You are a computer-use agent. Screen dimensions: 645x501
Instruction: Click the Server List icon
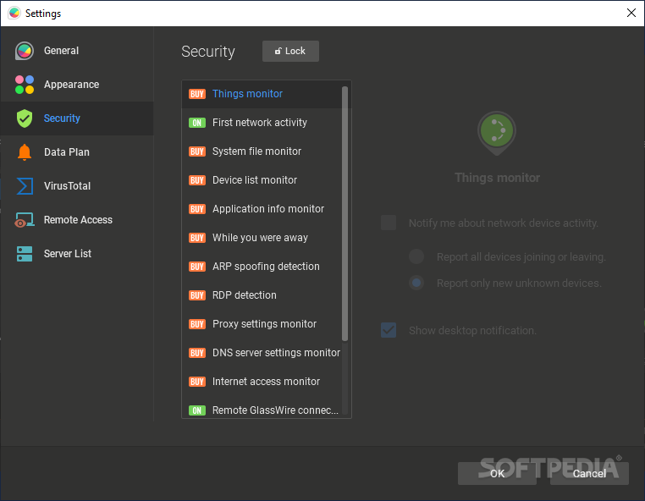click(25, 254)
